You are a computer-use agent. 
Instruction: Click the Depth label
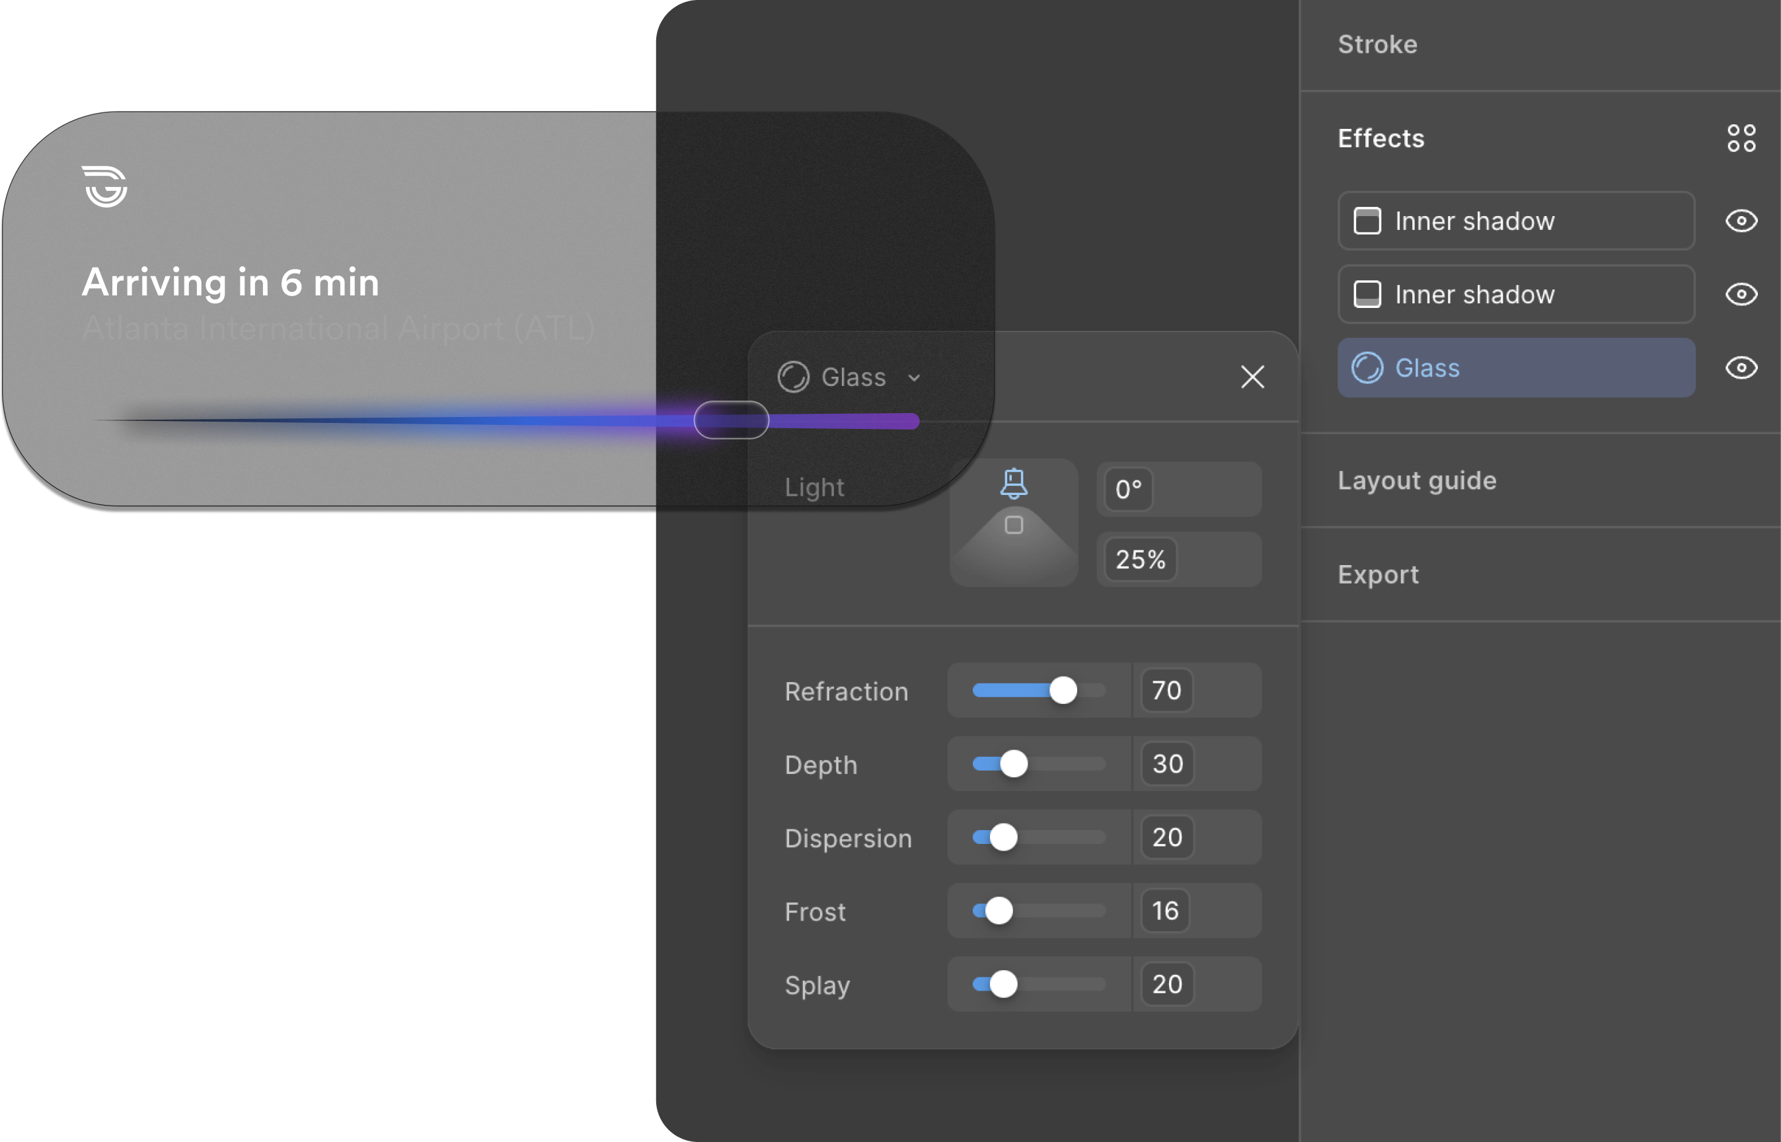tap(821, 765)
